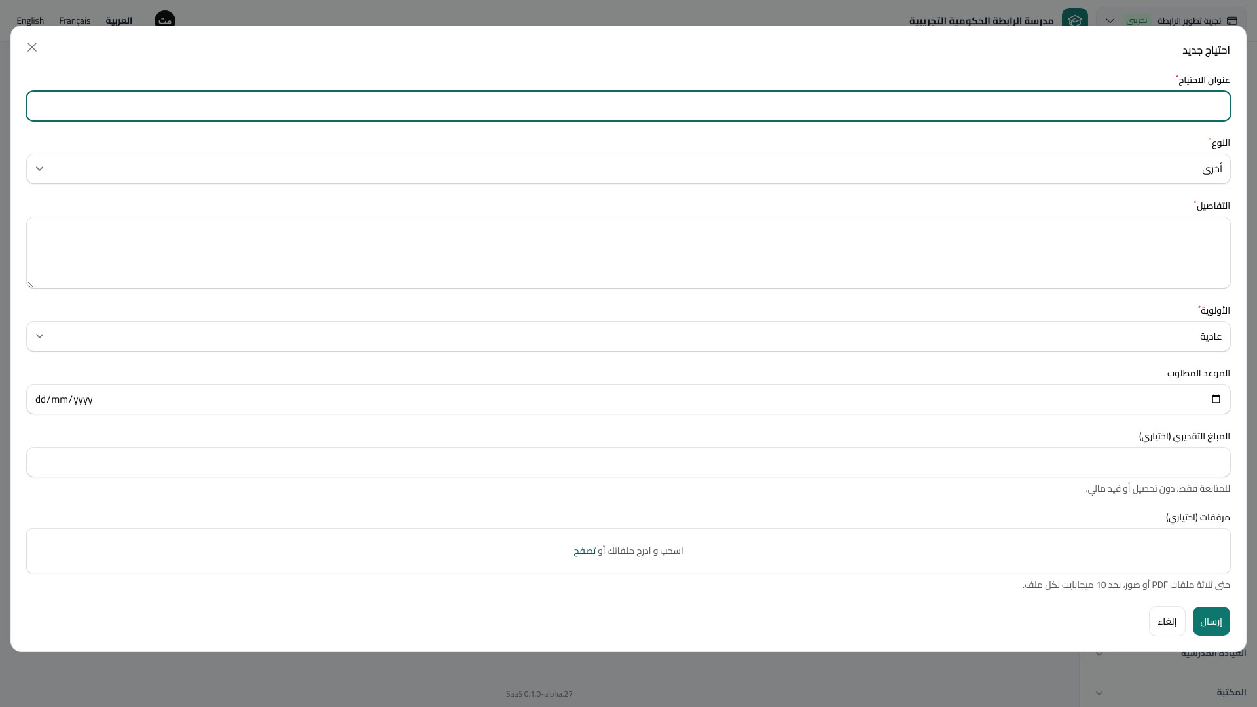This screenshot has height=707, width=1257.
Task: Open the user avatar مت menu
Action: point(165,20)
